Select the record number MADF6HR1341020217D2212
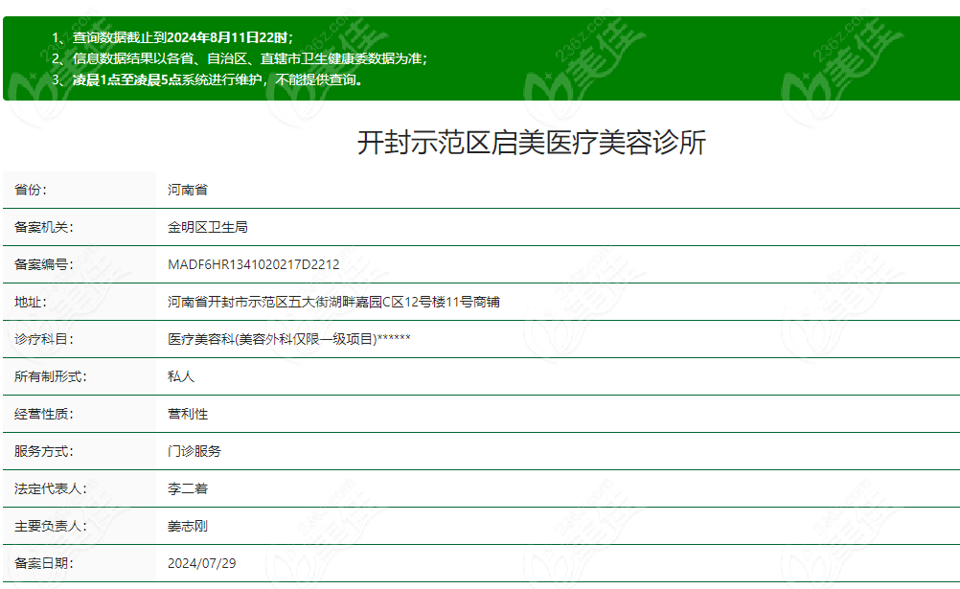Screen dimensions: 960x589 [x=254, y=264]
